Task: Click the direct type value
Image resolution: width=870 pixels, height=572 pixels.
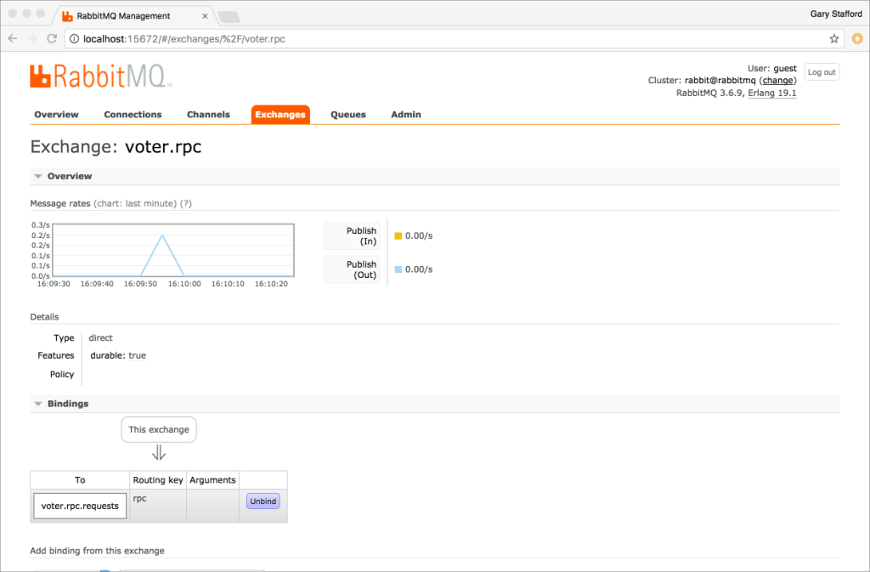Action: 100,338
